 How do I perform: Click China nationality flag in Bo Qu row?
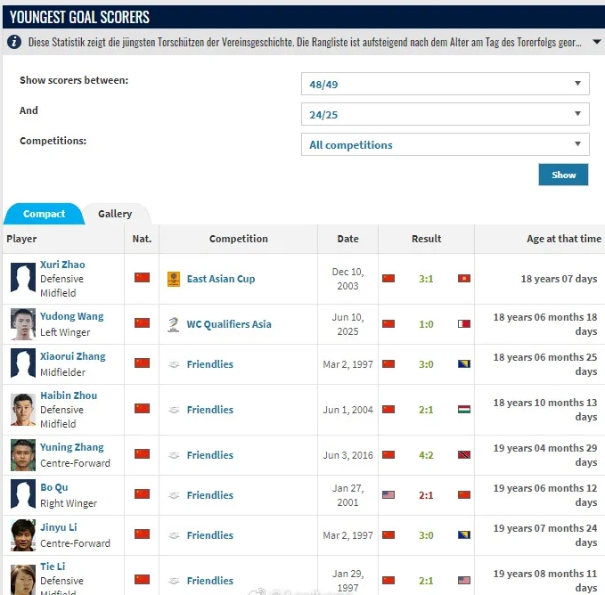[x=142, y=494]
